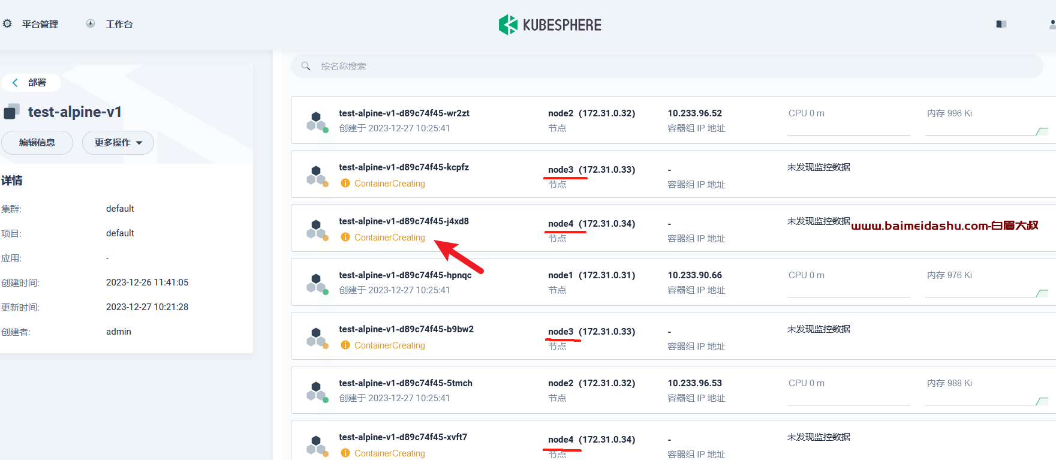Click CPU 0 m chart in 5tmch row
This screenshot has width=1056, height=460.
(x=849, y=392)
